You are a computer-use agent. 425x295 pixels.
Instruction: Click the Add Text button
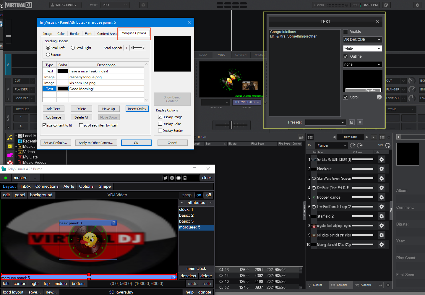click(x=53, y=109)
